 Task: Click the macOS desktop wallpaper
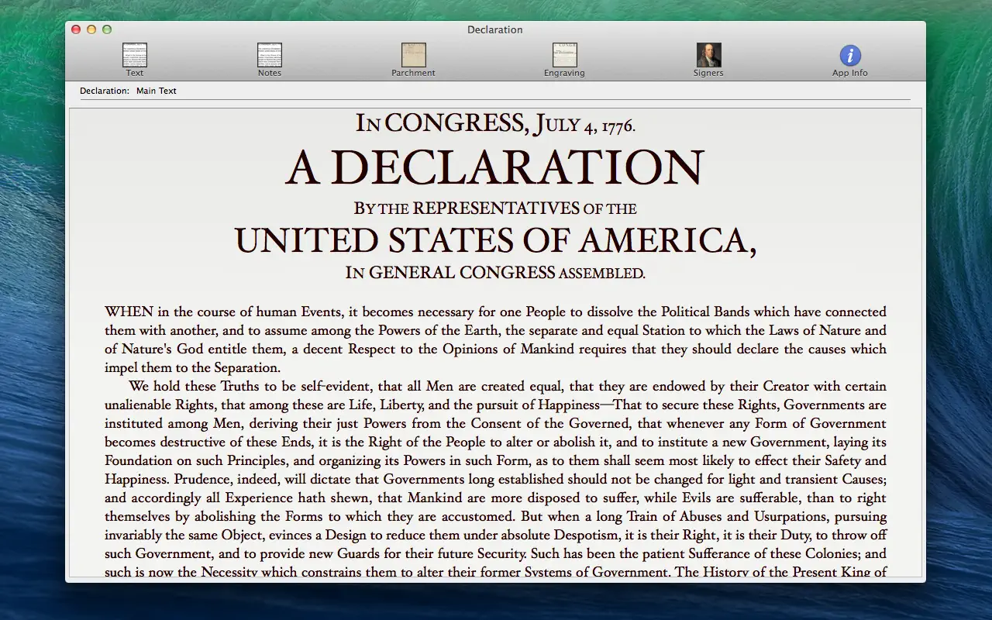click(31, 310)
